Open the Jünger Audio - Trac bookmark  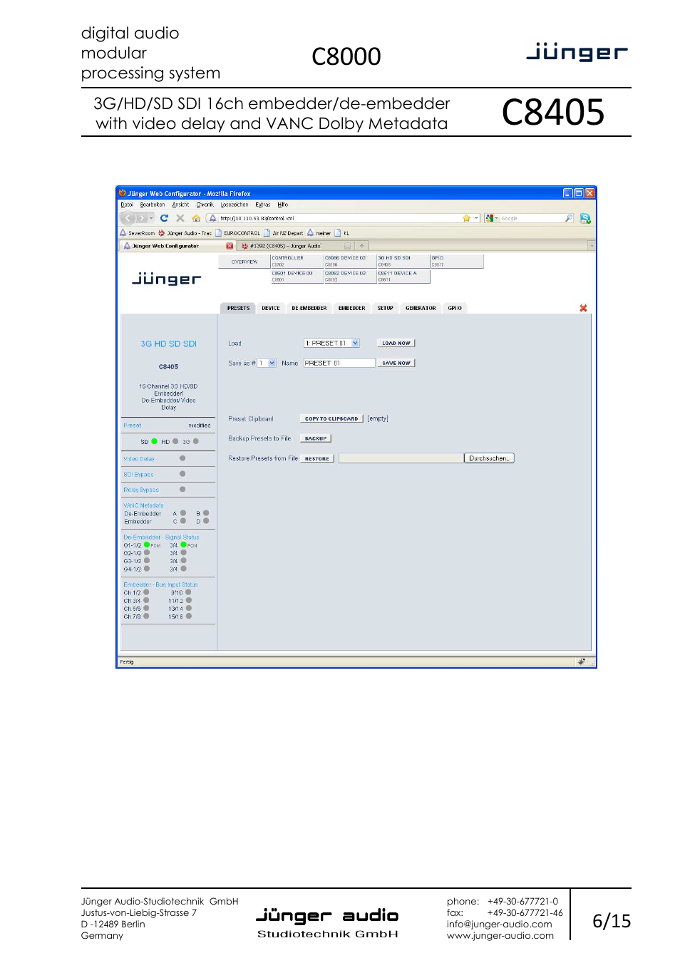[185, 233]
